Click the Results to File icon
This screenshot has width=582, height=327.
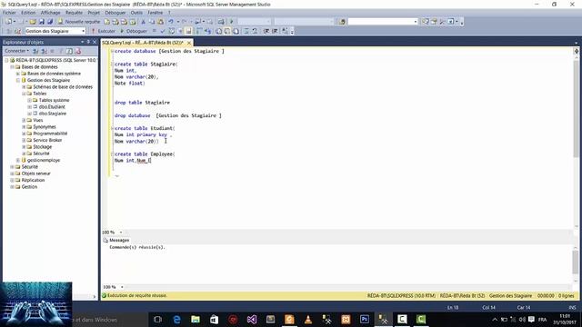point(236,31)
